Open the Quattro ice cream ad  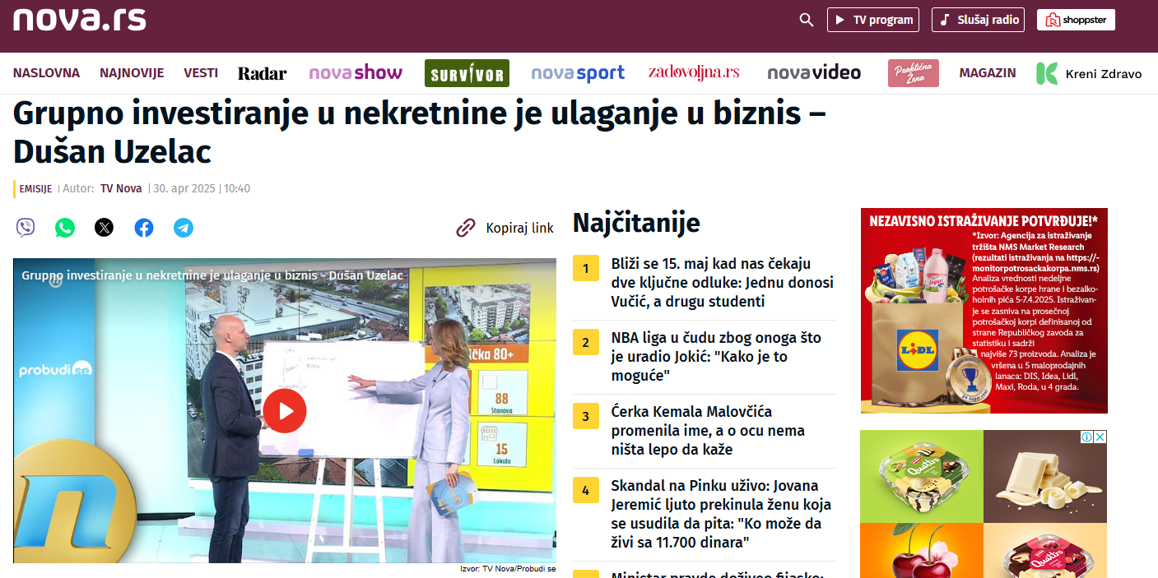(984, 504)
